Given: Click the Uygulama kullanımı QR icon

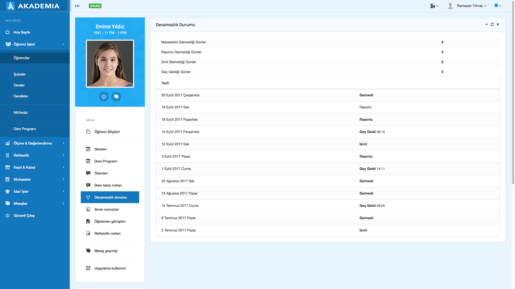Looking at the screenshot, I should (88, 268).
